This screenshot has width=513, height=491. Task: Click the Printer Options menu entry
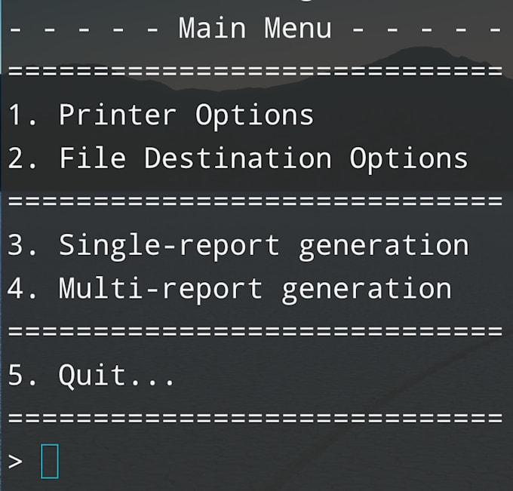160,115
